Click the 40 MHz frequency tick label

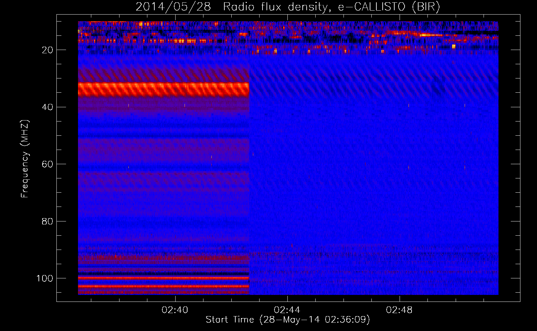[x=47, y=107]
